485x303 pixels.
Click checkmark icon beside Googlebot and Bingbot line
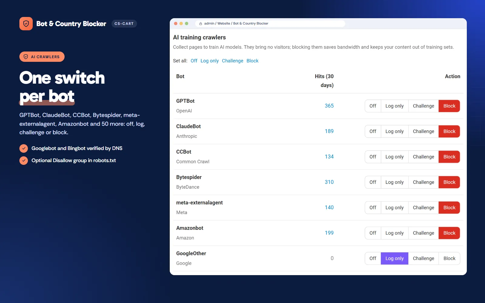[x=24, y=148]
